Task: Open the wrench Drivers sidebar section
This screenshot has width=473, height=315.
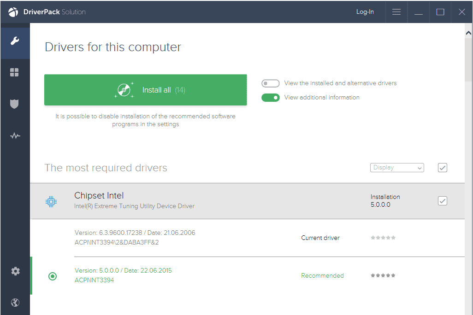Action: coord(15,41)
